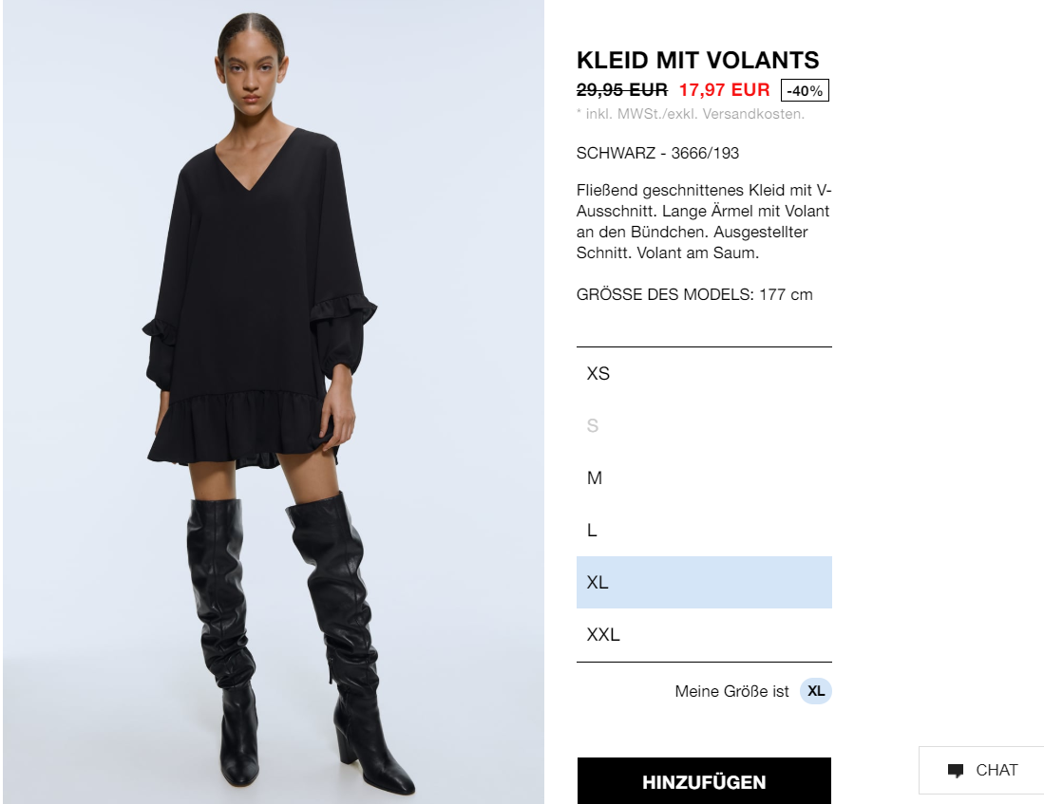1044x804 pixels.
Task: Select size M
Action: tap(704, 477)
